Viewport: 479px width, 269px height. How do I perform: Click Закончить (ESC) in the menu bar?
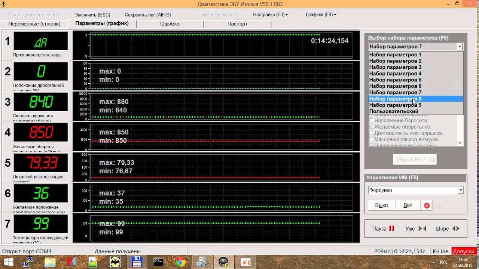pos(92,15)
